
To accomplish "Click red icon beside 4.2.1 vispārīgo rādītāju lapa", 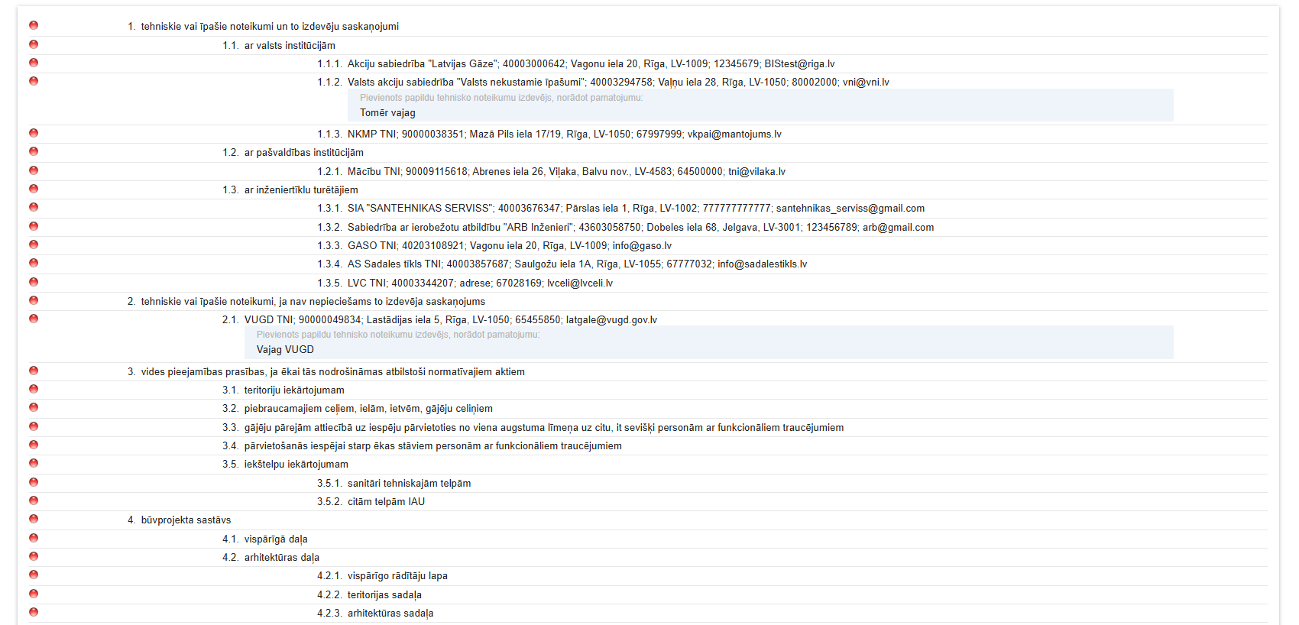I will coord(34,575).
